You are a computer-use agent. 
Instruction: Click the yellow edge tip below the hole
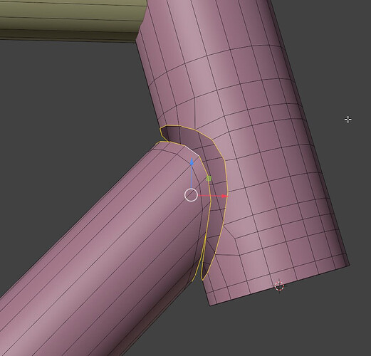click(x=202, y=278)
